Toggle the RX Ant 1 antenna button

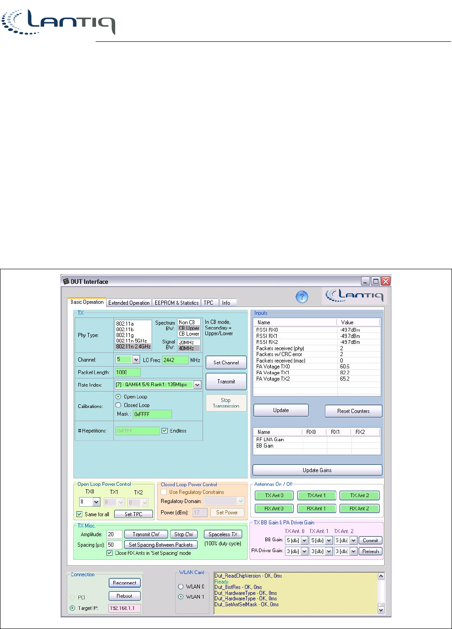tap(317, 508)
